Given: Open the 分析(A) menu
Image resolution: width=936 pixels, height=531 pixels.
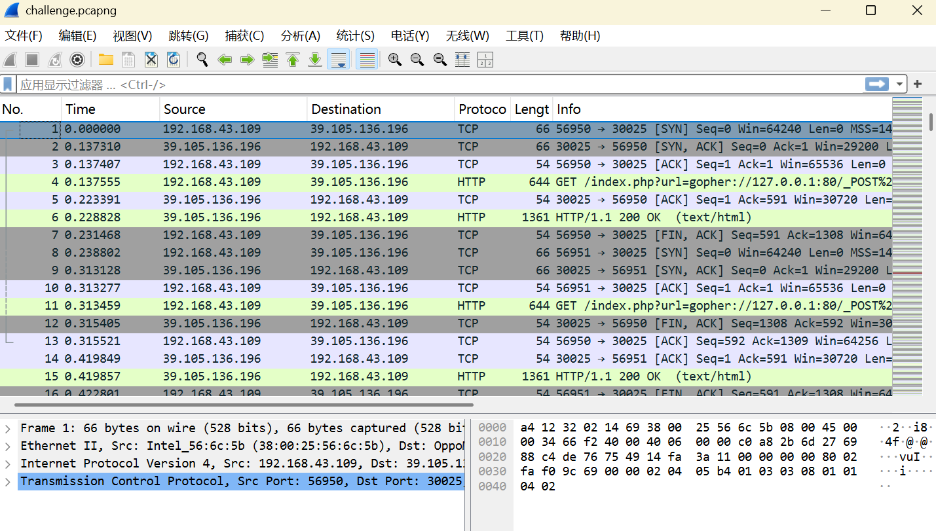Looking at the screenshot, I should (300, 36).
